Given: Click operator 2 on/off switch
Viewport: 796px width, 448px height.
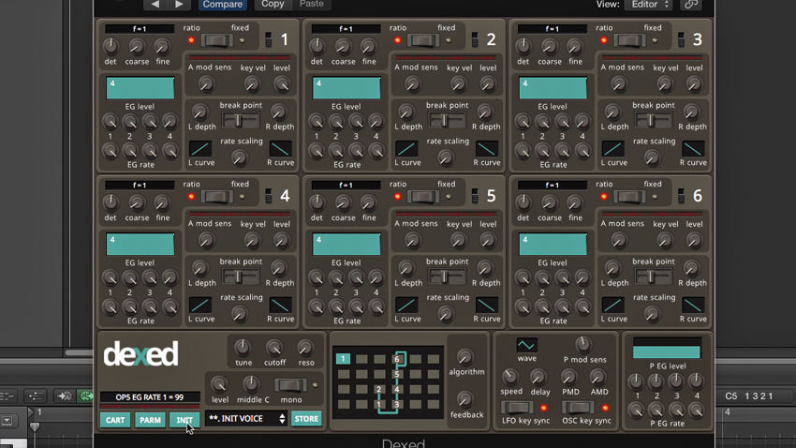Looking at the screenshot, I should coord(475,39).
